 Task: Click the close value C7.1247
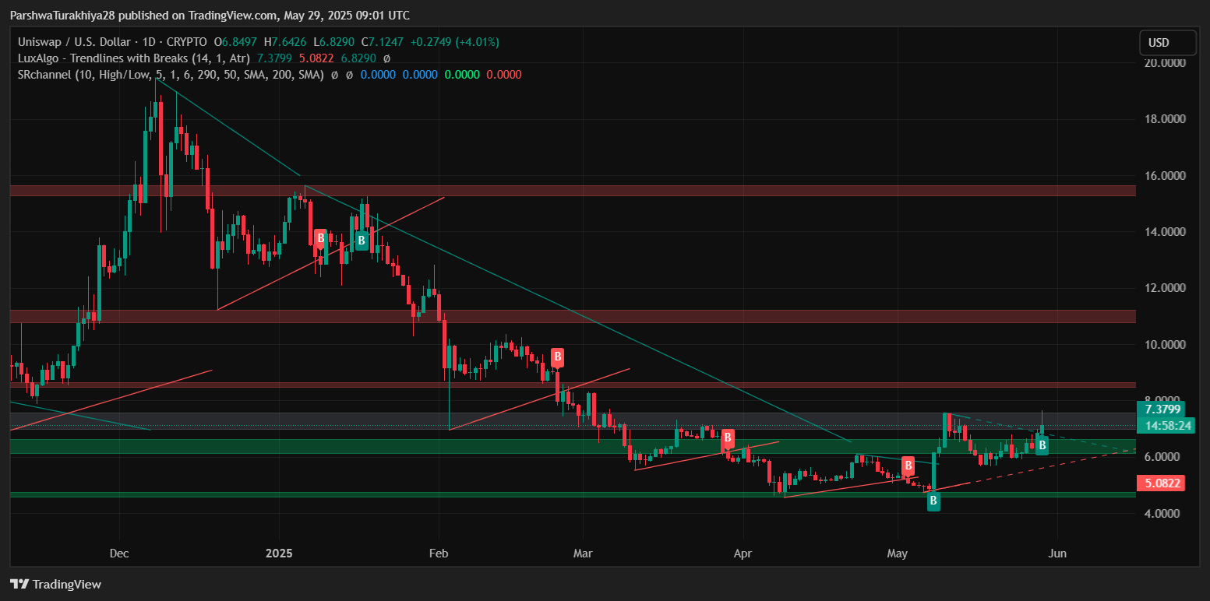(383, 42)
